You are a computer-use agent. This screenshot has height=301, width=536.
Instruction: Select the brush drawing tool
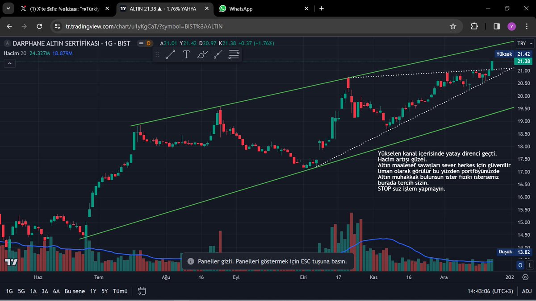[x=202, y=54]
